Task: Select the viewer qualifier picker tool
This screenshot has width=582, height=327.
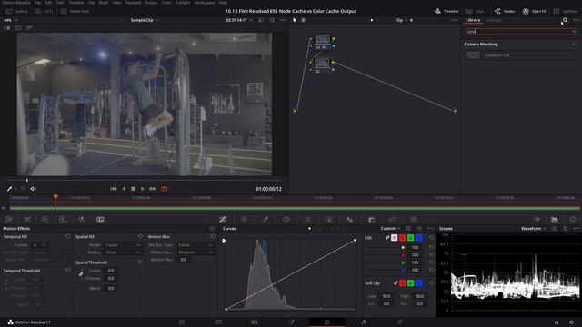Action: coord(10,189)
